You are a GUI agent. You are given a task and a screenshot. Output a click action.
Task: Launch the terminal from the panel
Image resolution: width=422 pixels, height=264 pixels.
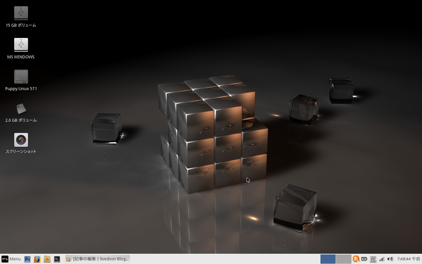pos(57,259)
